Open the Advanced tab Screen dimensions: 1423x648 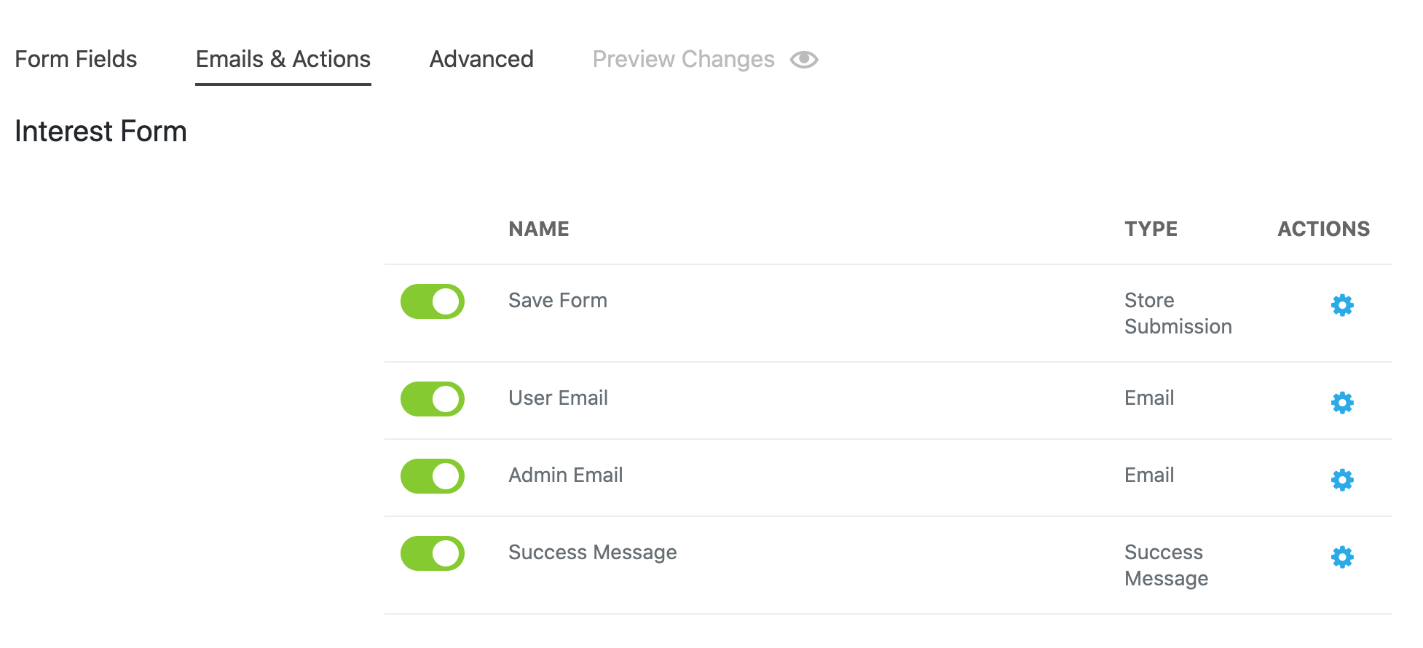pyautogui.click(x=481, y=59)
